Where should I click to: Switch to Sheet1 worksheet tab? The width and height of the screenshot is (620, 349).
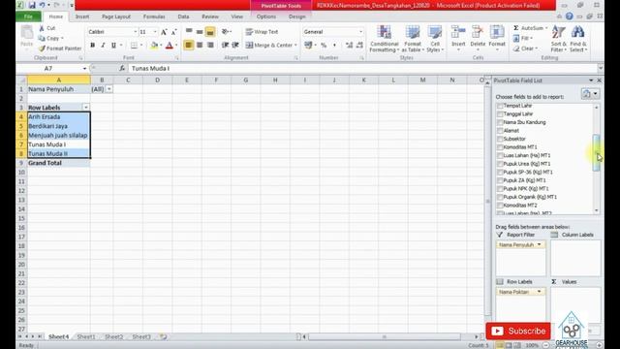click(86, 336)
